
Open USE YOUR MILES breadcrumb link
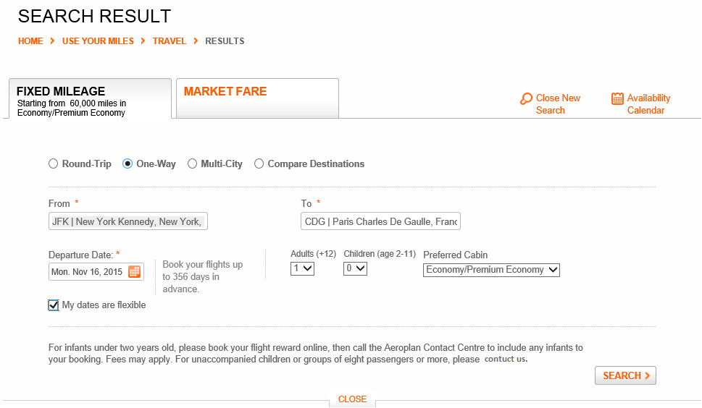[98, 41]
